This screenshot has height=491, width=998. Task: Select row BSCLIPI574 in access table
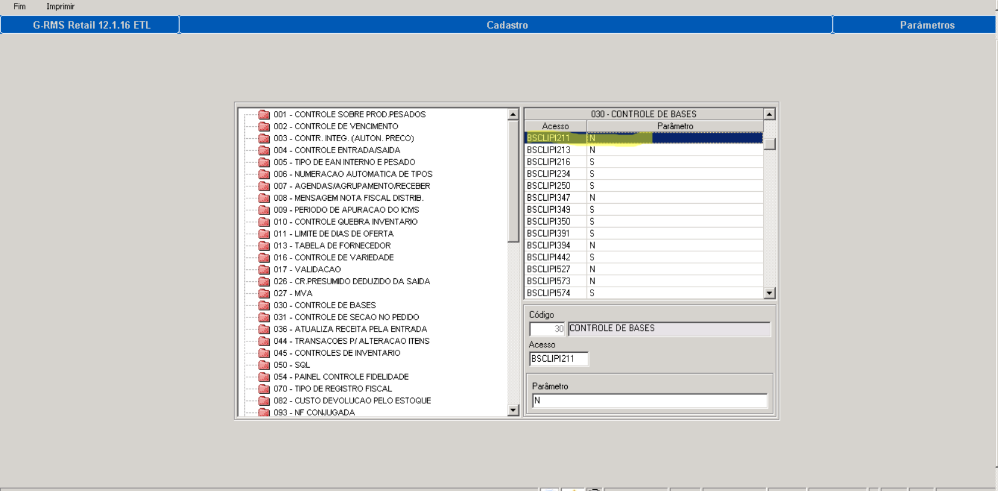(644, 293)
